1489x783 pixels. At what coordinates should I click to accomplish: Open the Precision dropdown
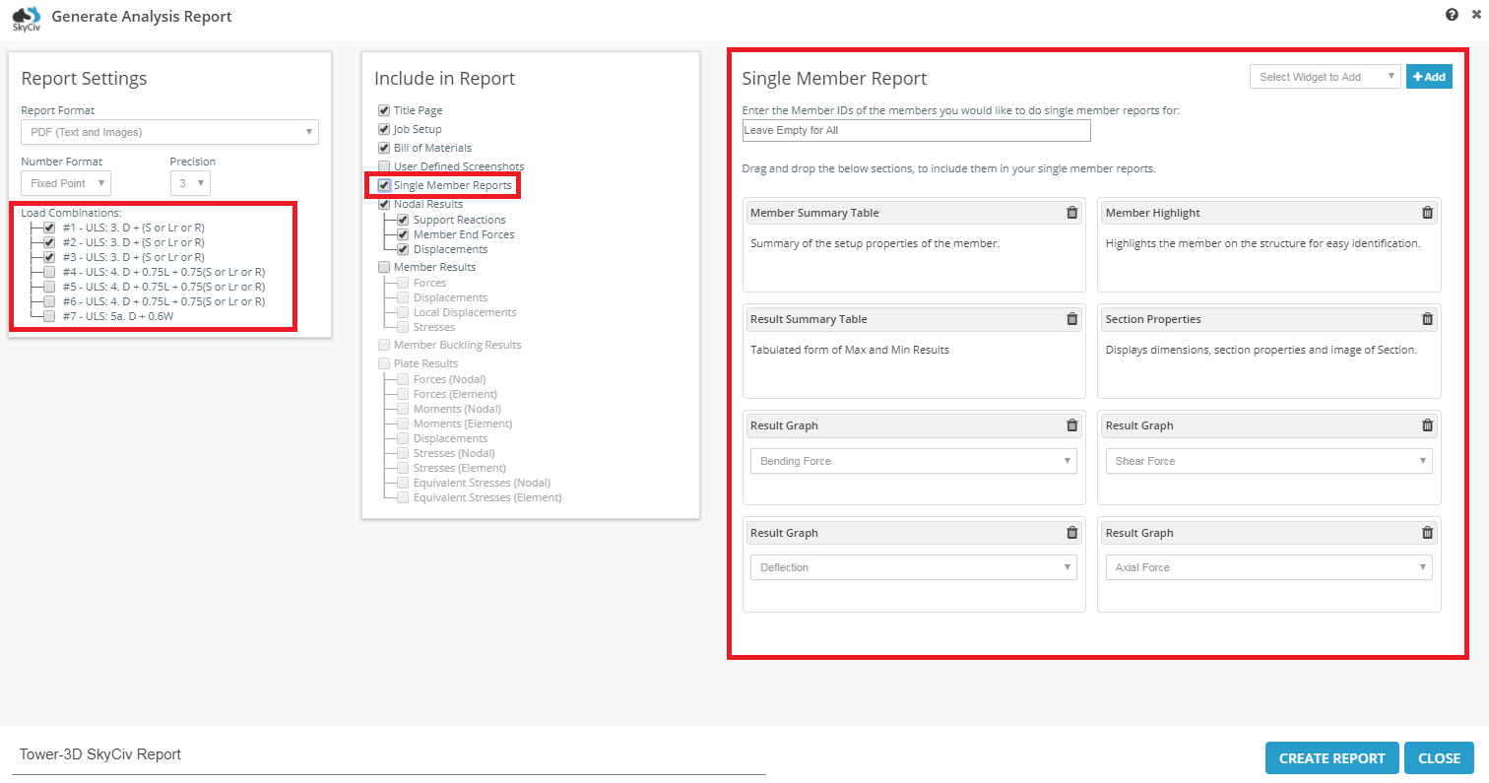190,183
